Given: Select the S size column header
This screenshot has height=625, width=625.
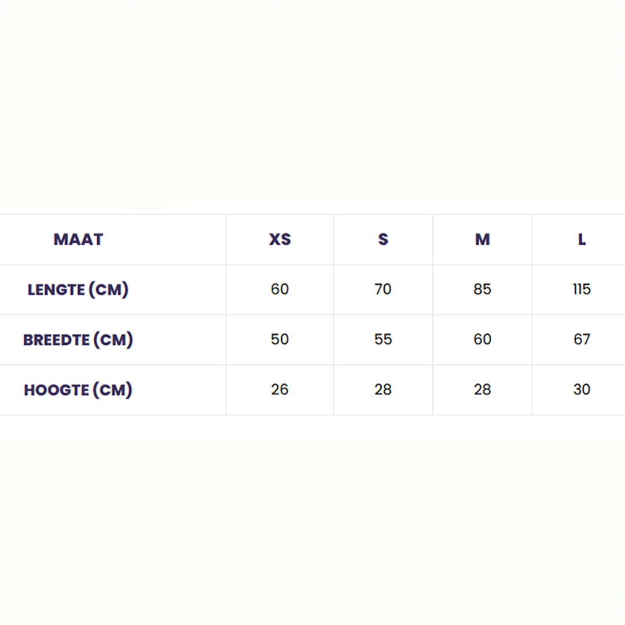Looking at the screenshot, I should pos(383,240).
